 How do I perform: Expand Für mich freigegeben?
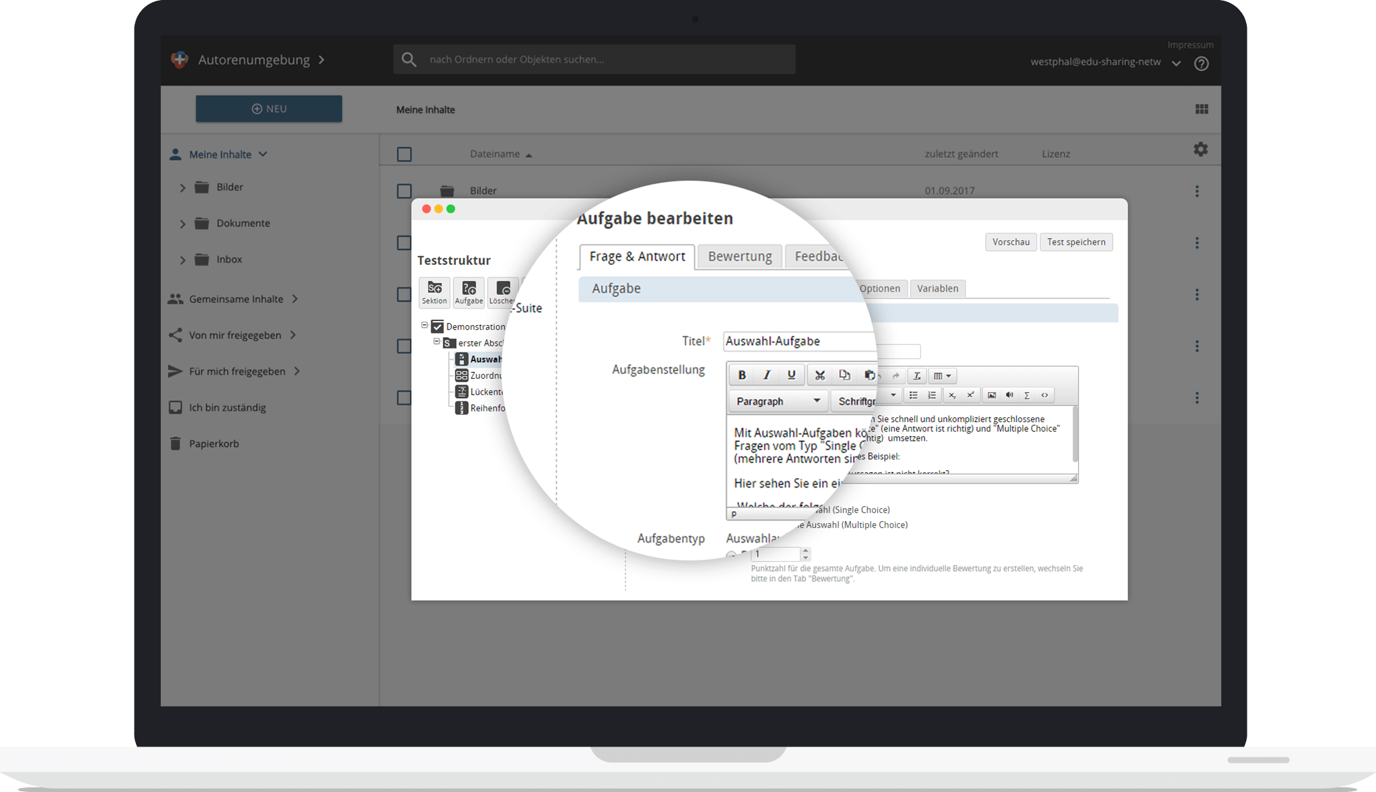297,371
